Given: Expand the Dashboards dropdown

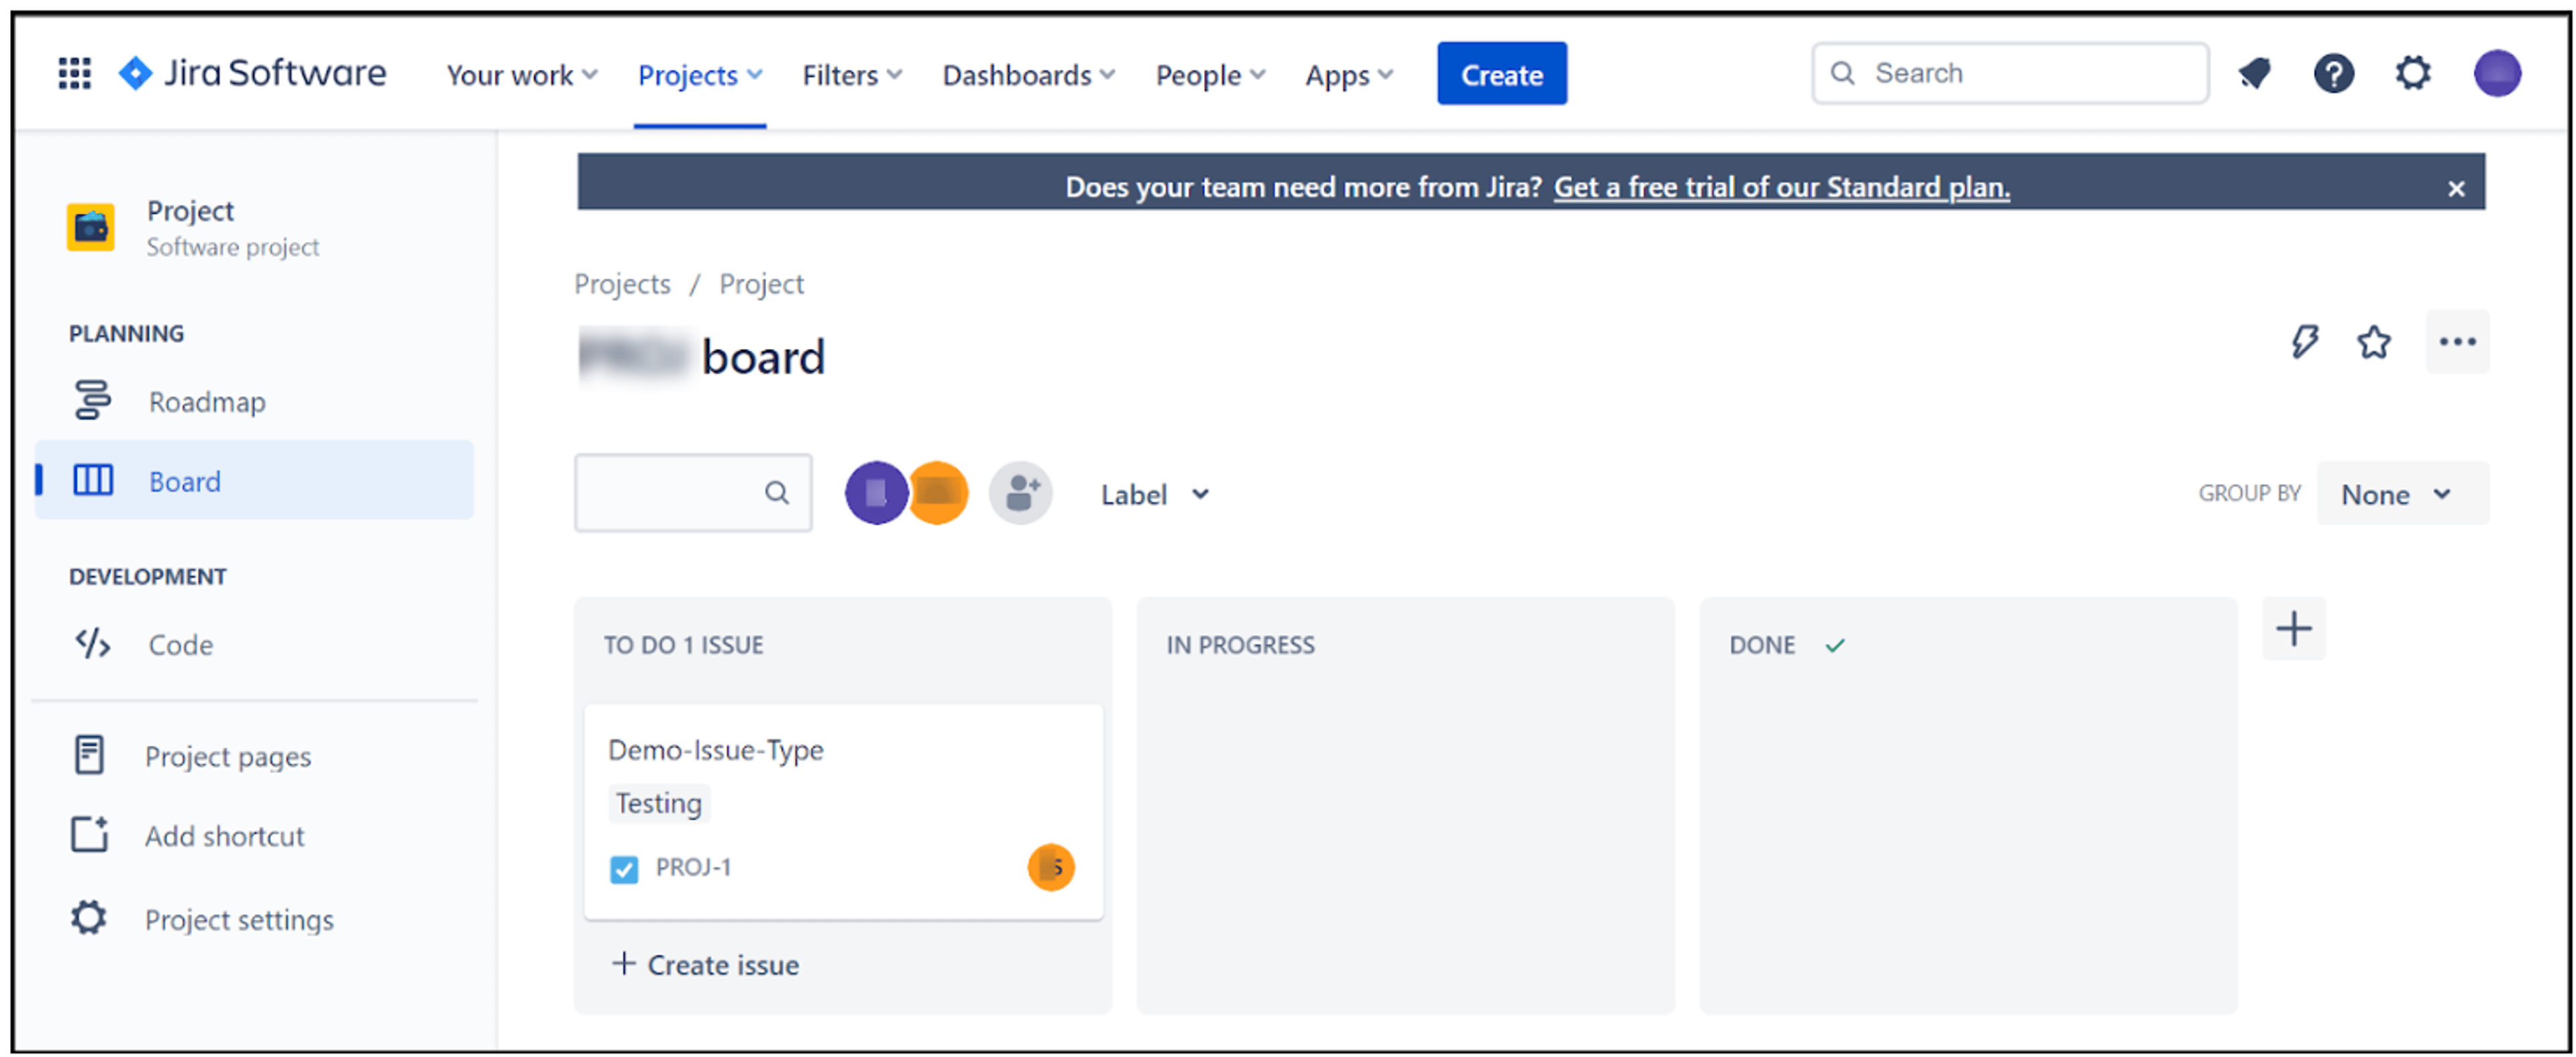Looking at the screenshot, I should point(1028,75).
